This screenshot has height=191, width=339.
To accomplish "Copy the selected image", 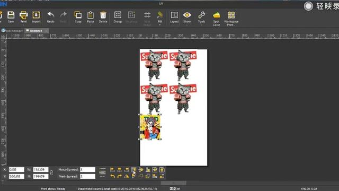I will point(78,17).
